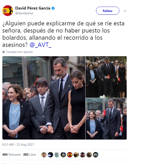Follow David Pérez García
Screen dimensions: 144x164
pyautogui.click(x=108, y=11)
